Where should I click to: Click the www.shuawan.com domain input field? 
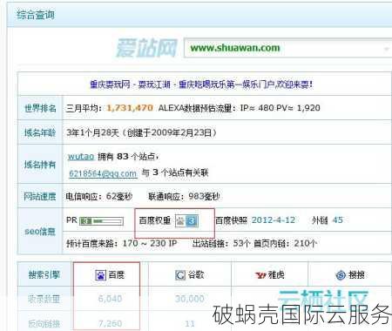[287, 48]
